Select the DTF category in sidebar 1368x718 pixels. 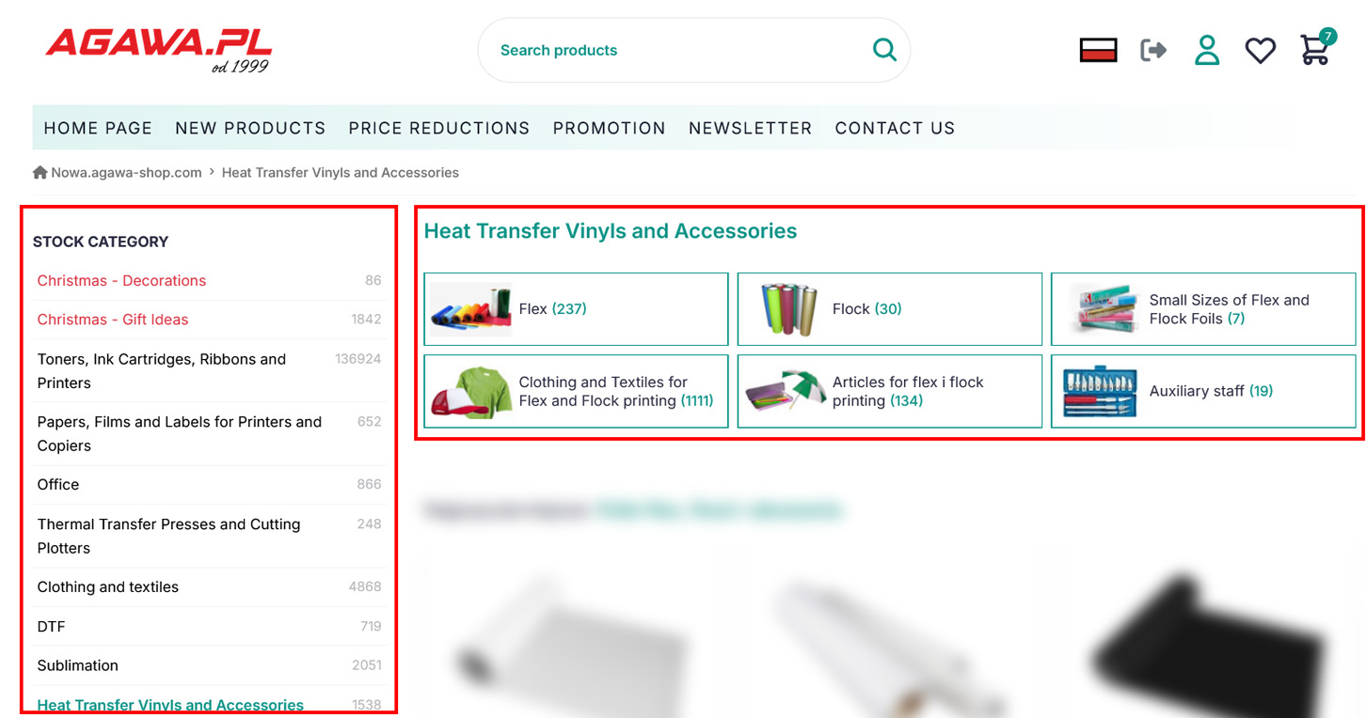(x=52, y=626)
